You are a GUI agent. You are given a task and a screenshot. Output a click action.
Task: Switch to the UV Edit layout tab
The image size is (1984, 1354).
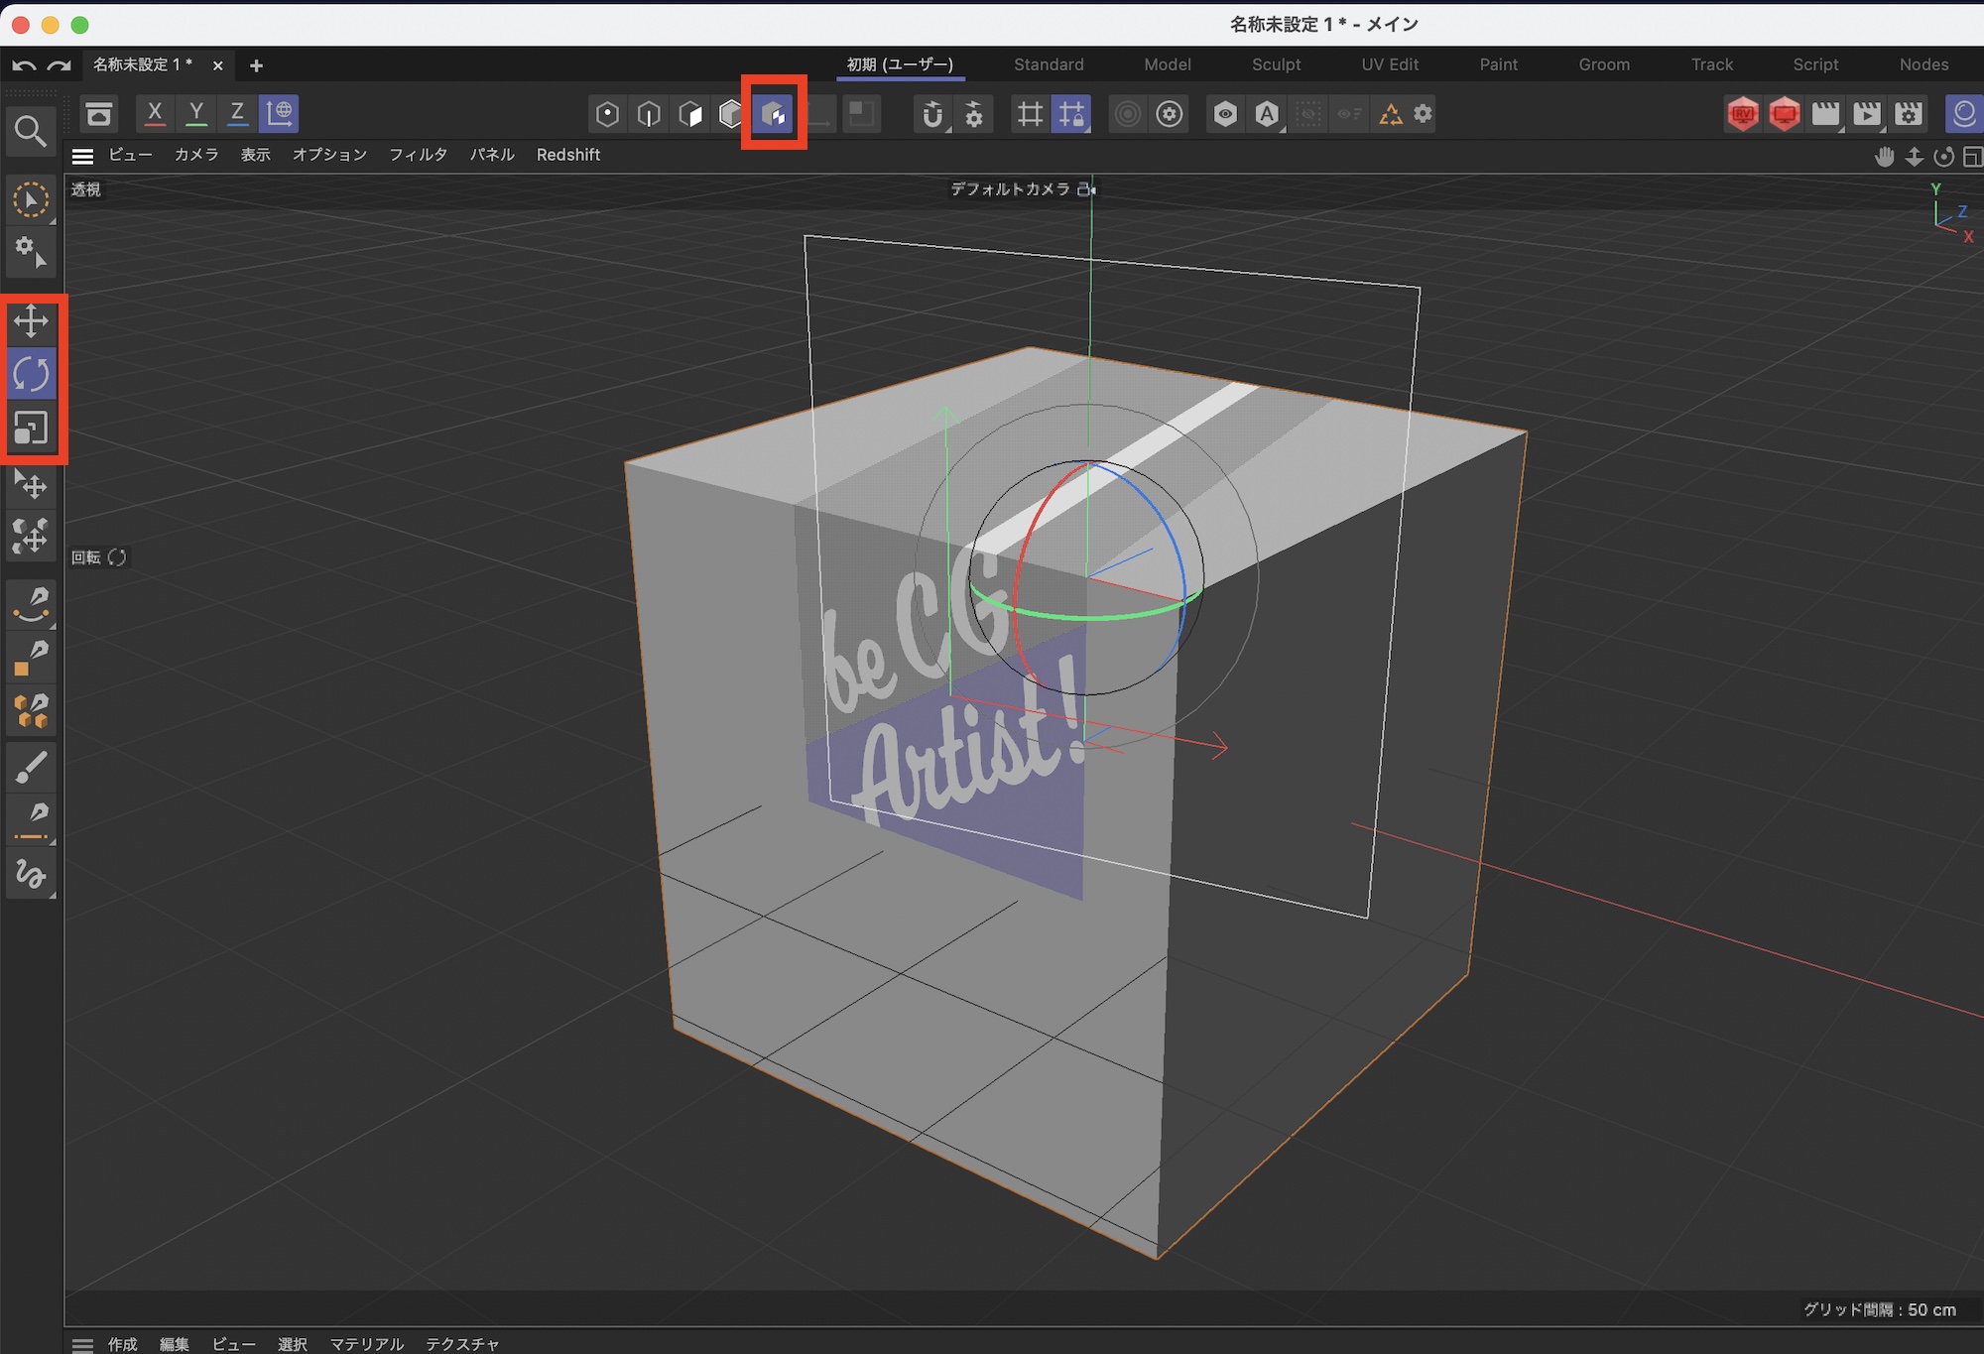1390,64
